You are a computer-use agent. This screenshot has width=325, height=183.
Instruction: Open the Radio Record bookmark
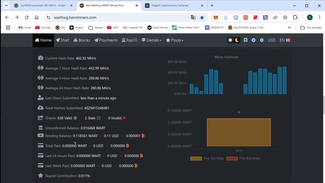click(157, 27)
